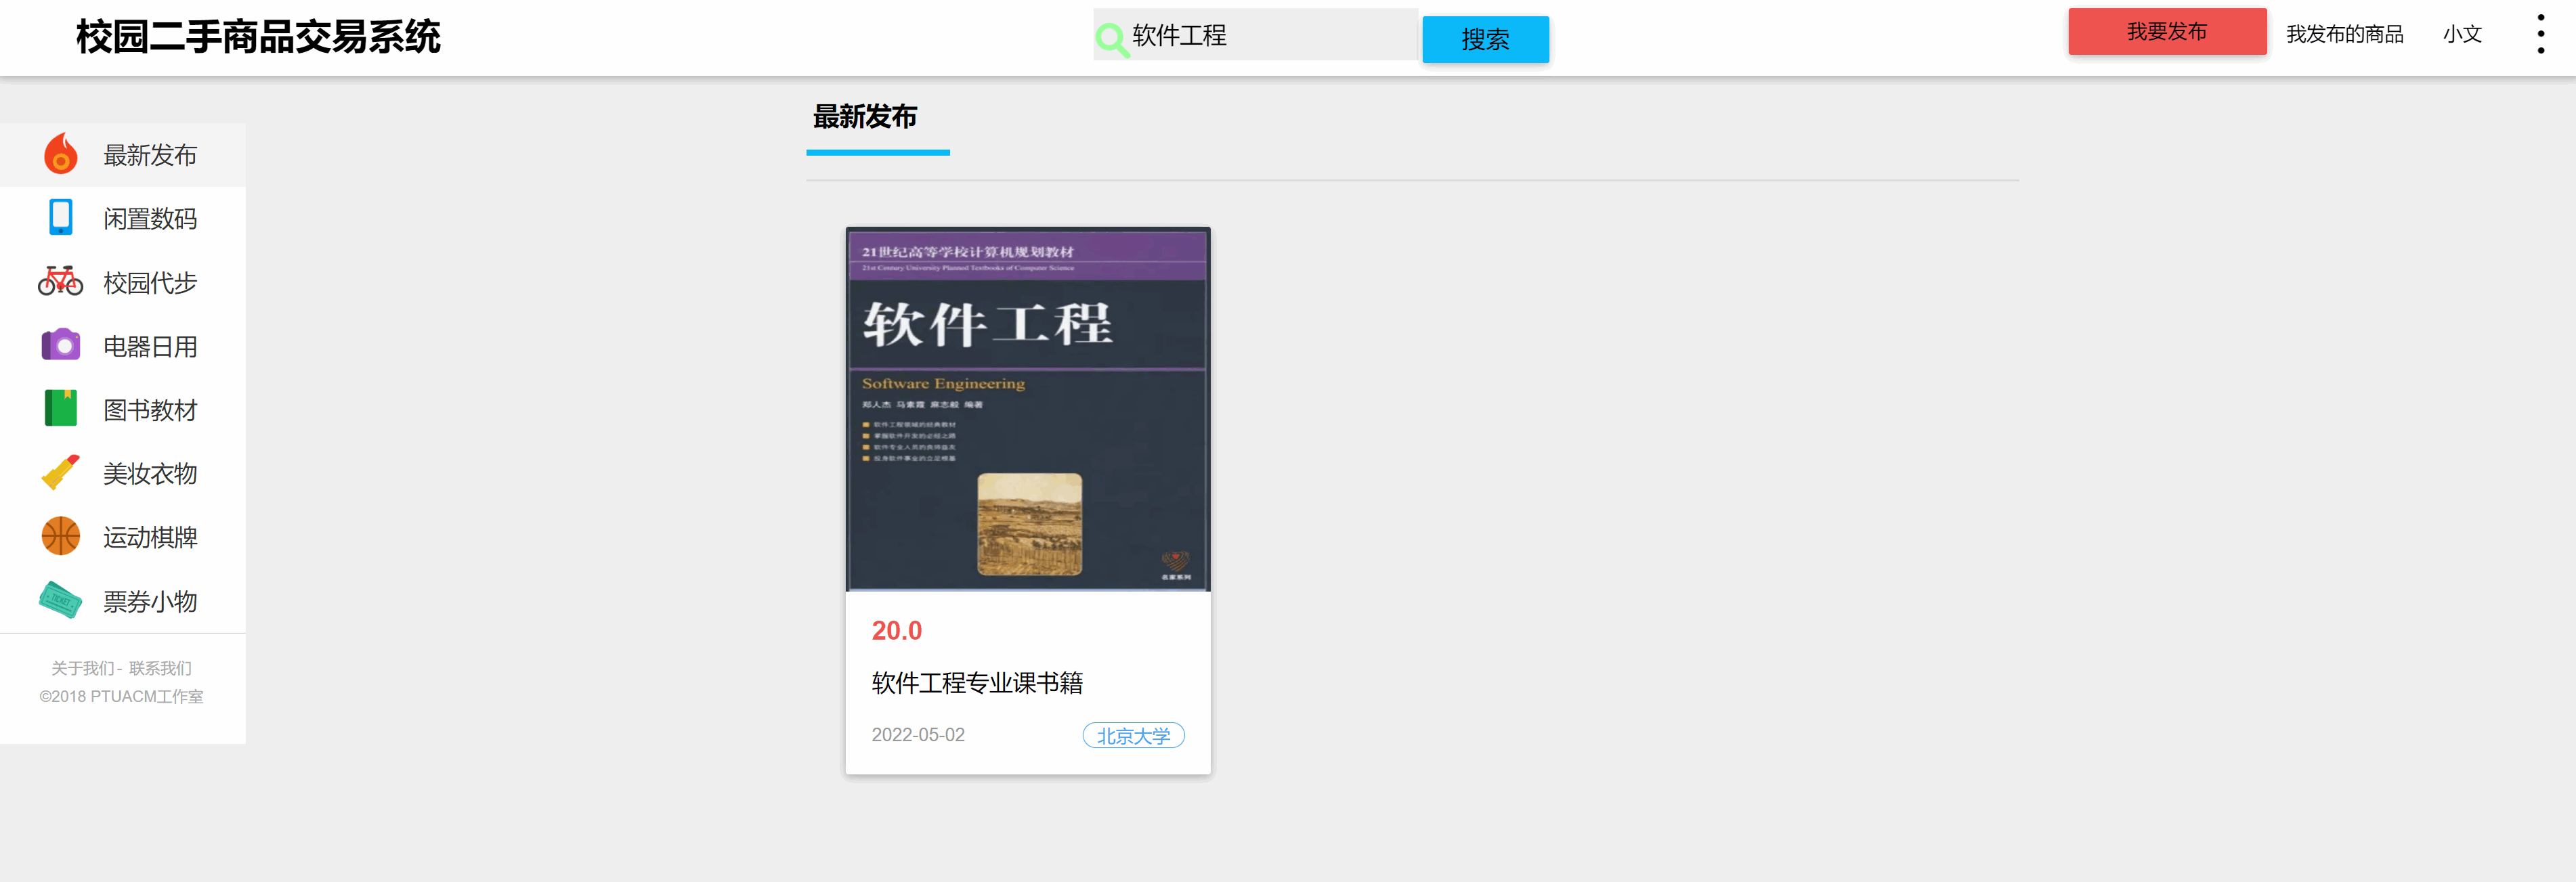
Task: Click the username 小文
Action: point(2462,34)
